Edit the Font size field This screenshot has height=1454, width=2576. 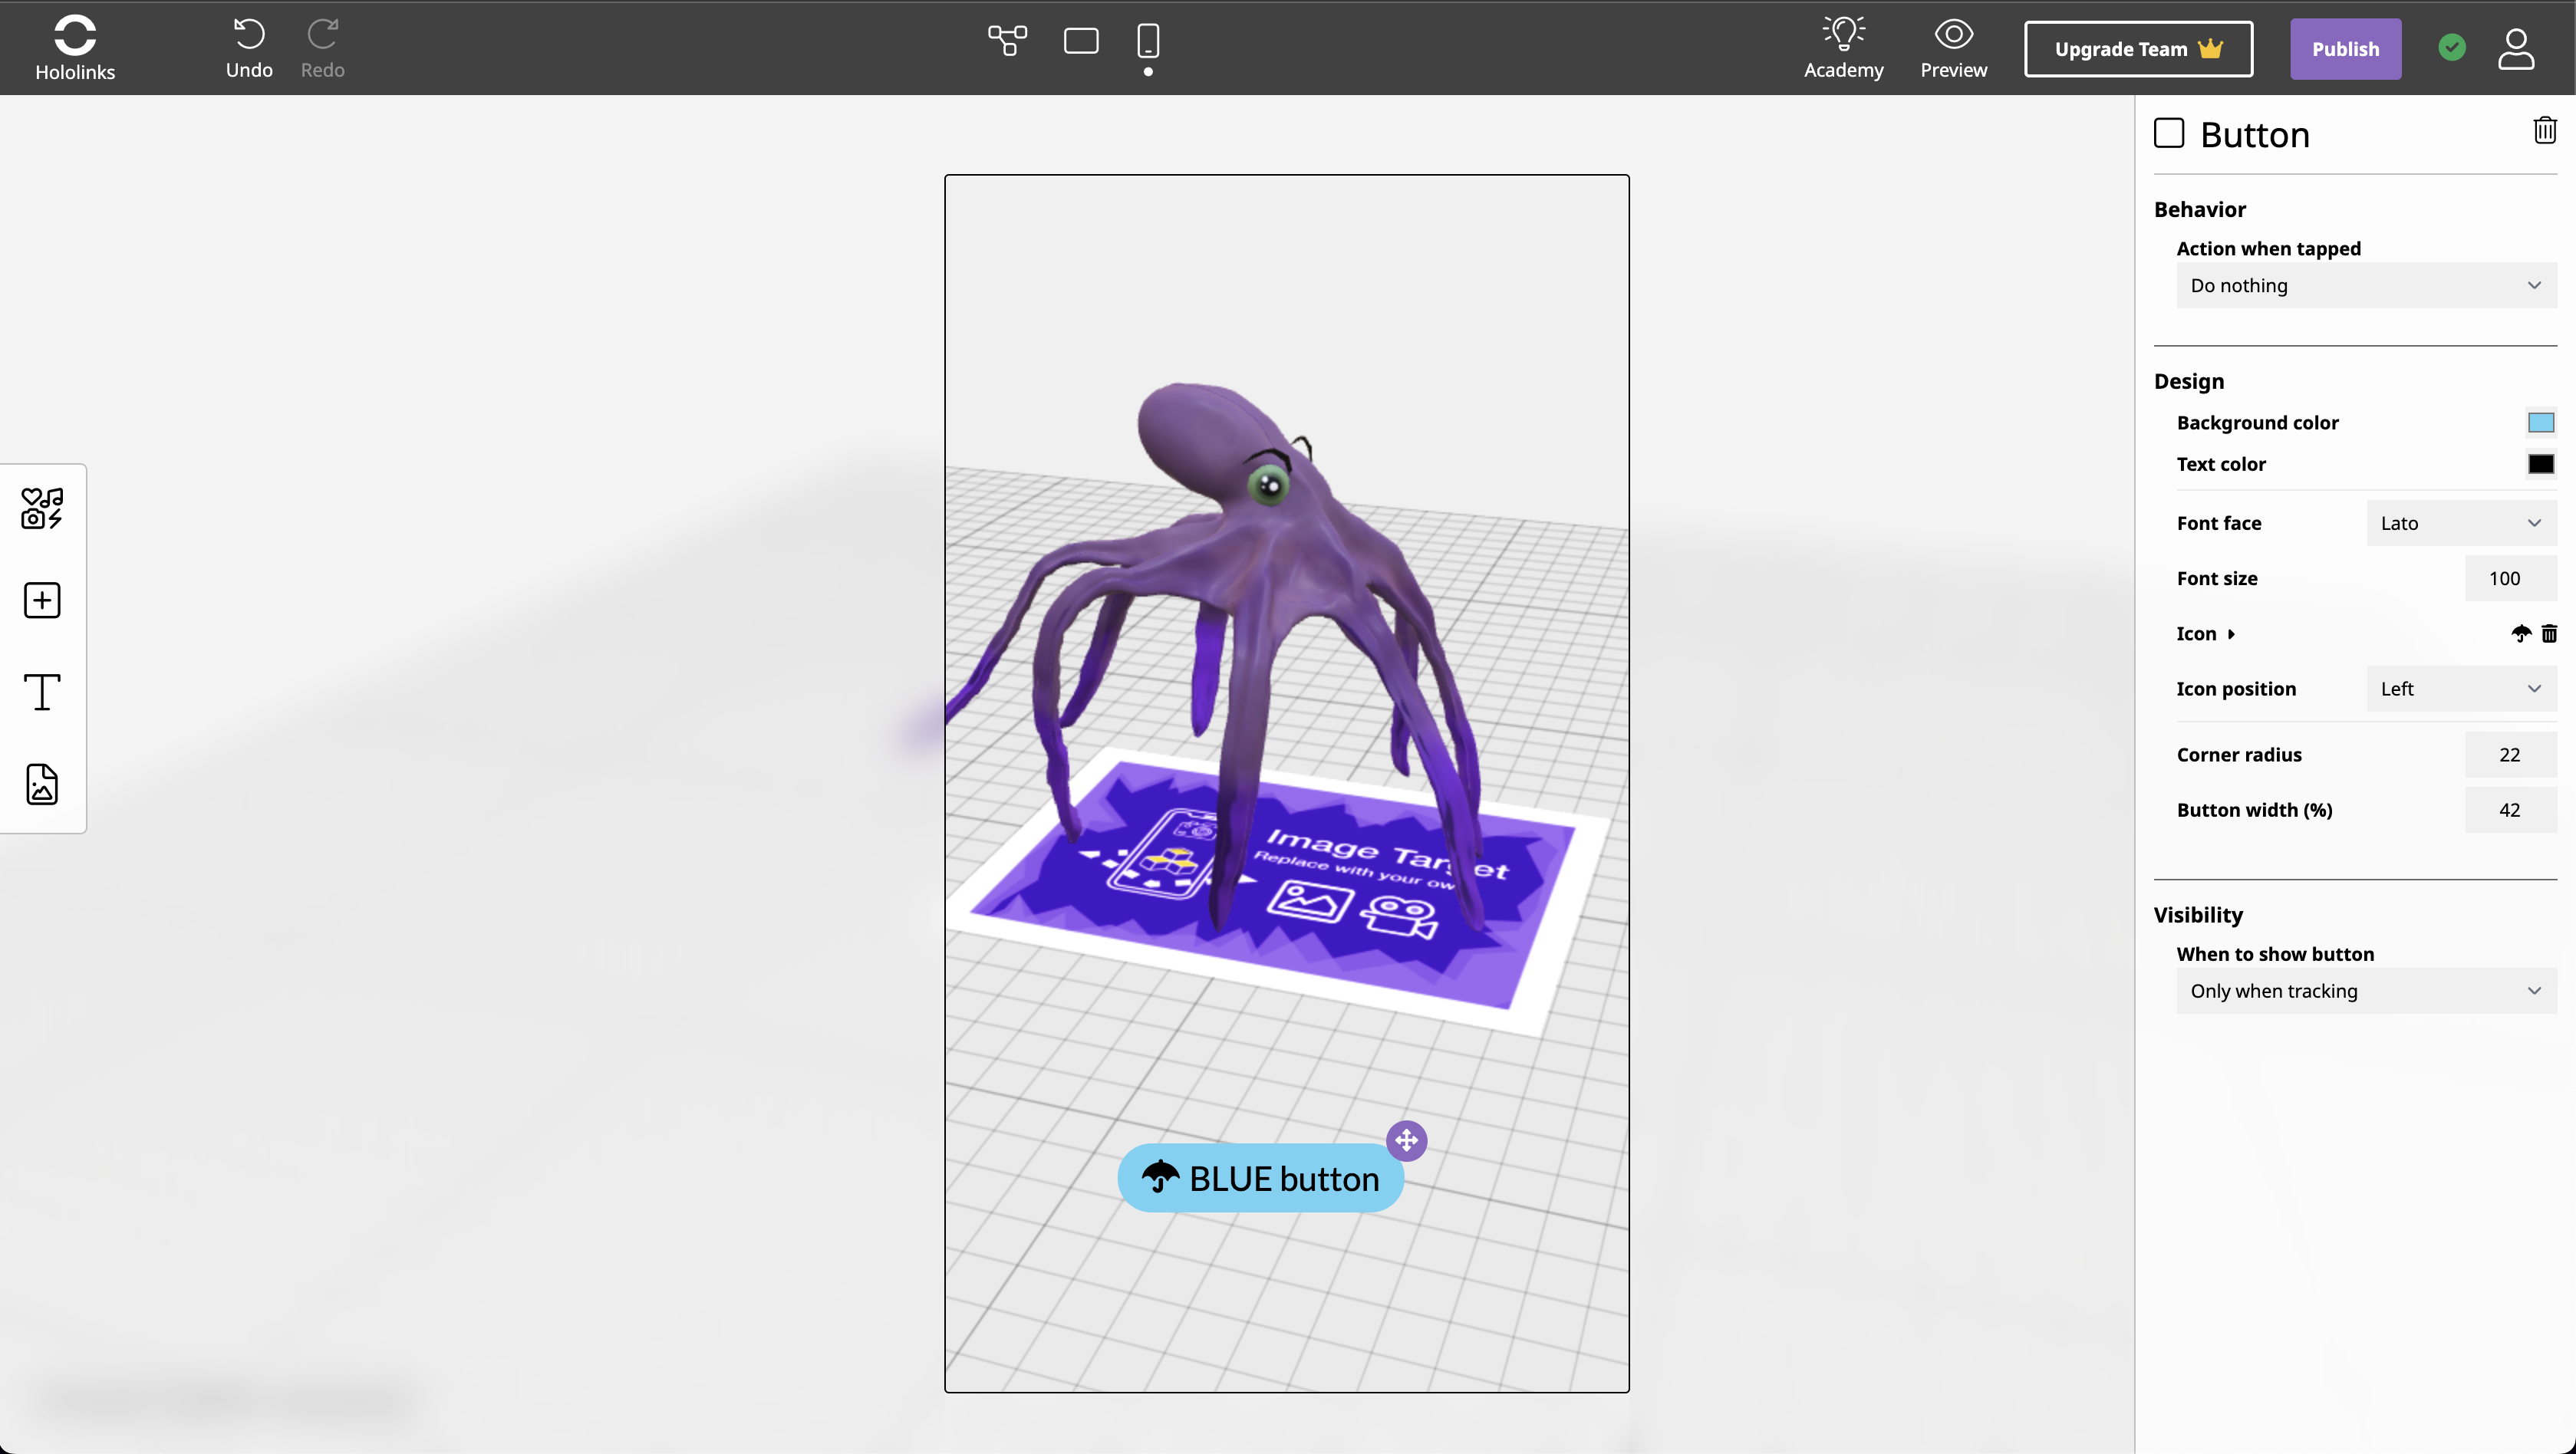point(2510,578)
